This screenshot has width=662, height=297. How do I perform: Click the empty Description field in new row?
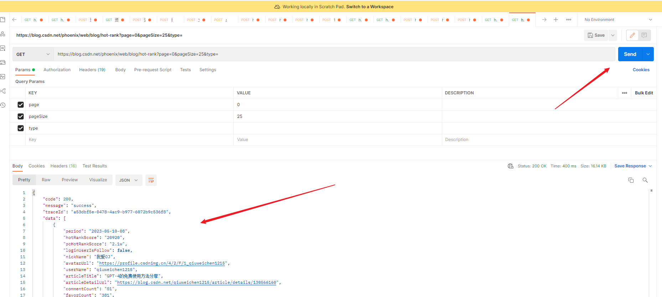click(x=549, y=140)
